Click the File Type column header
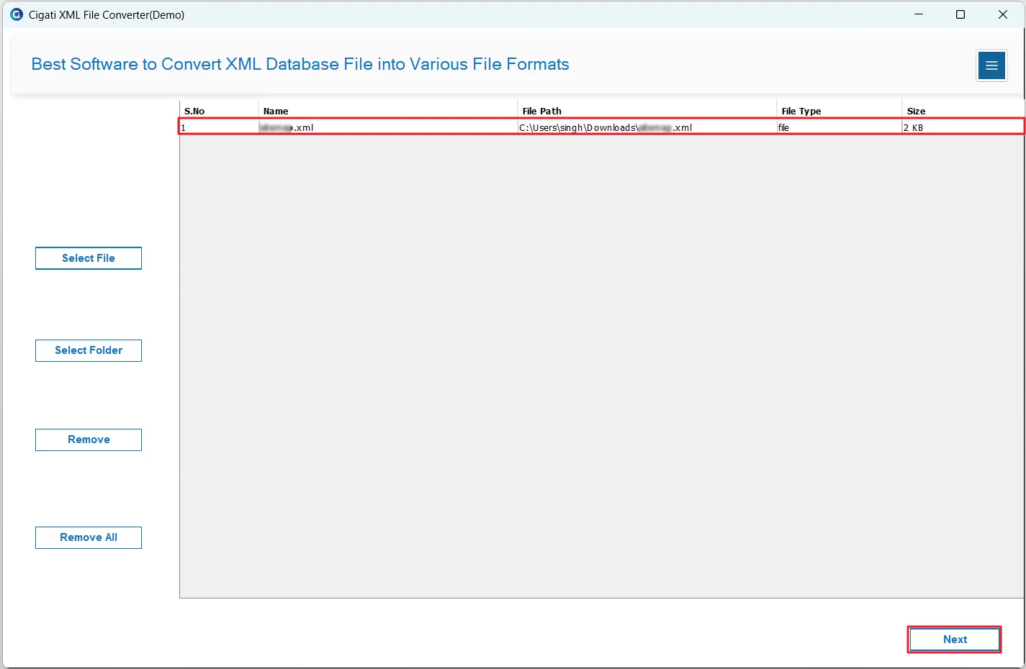Screen dimensions: 1026x669 (x=840, y=111)
